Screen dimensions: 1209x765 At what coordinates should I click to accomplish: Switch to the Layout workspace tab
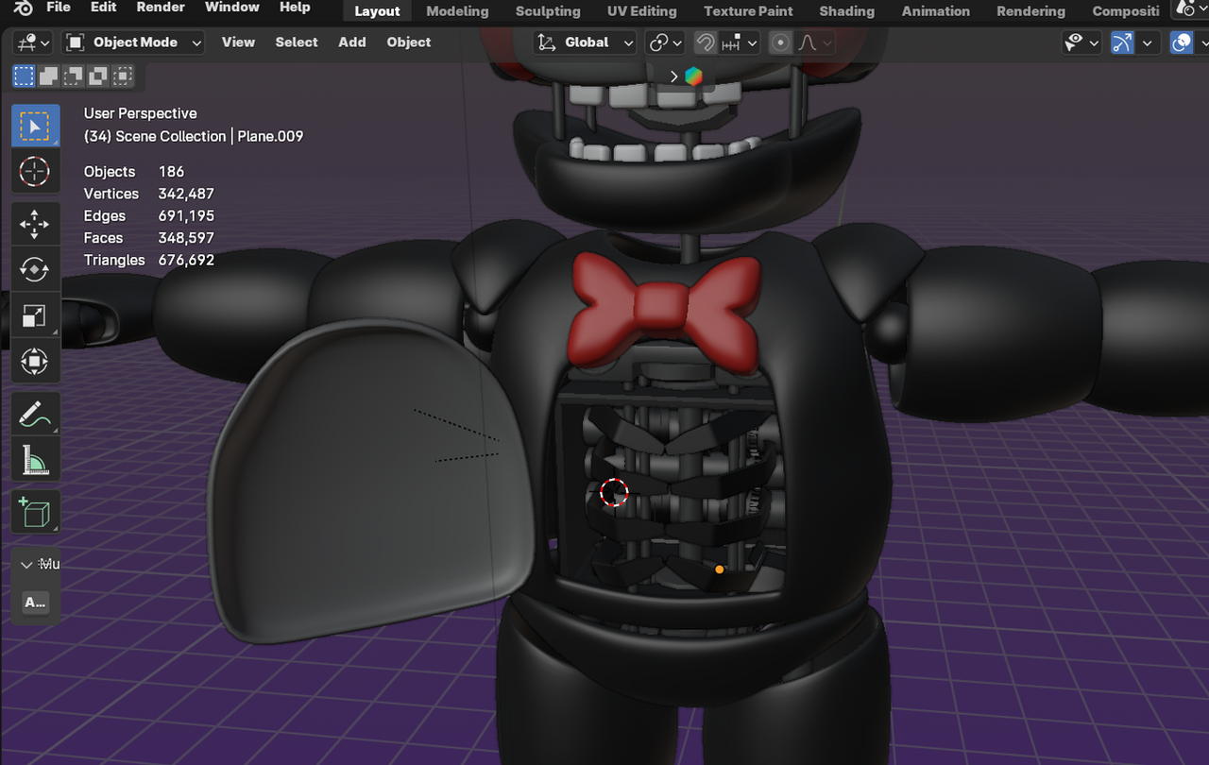pyautogui.click(x=377, y=11)
